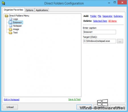
Task: Delete the Selected Item
Action: 100,21
